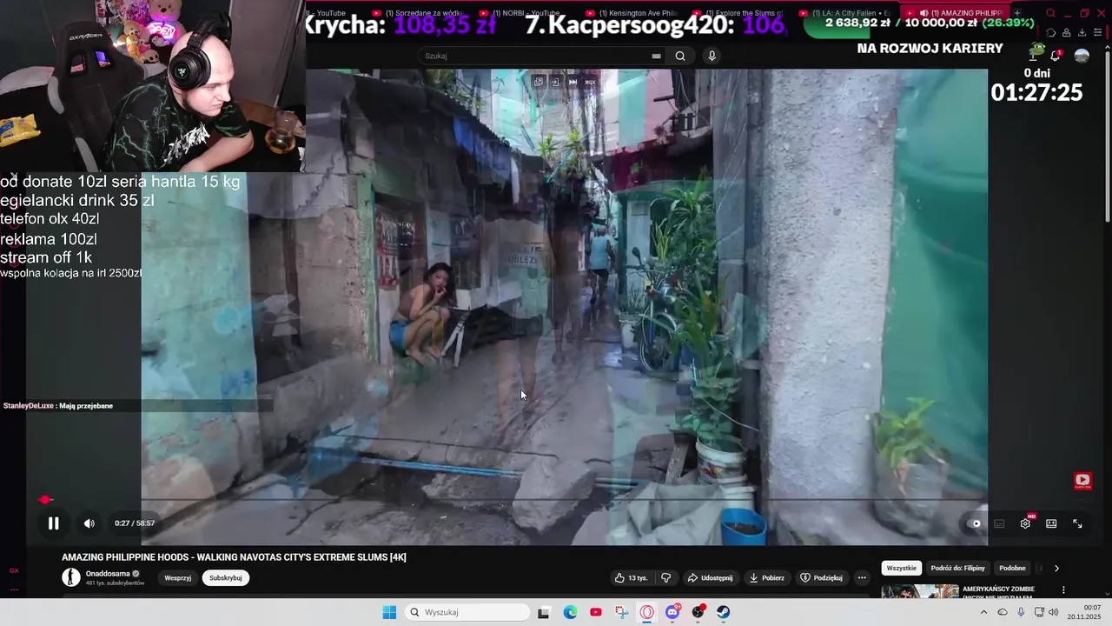Open the browser extensions cube icon
The height and width of the screenshot is (626, 1112).
1050,32
